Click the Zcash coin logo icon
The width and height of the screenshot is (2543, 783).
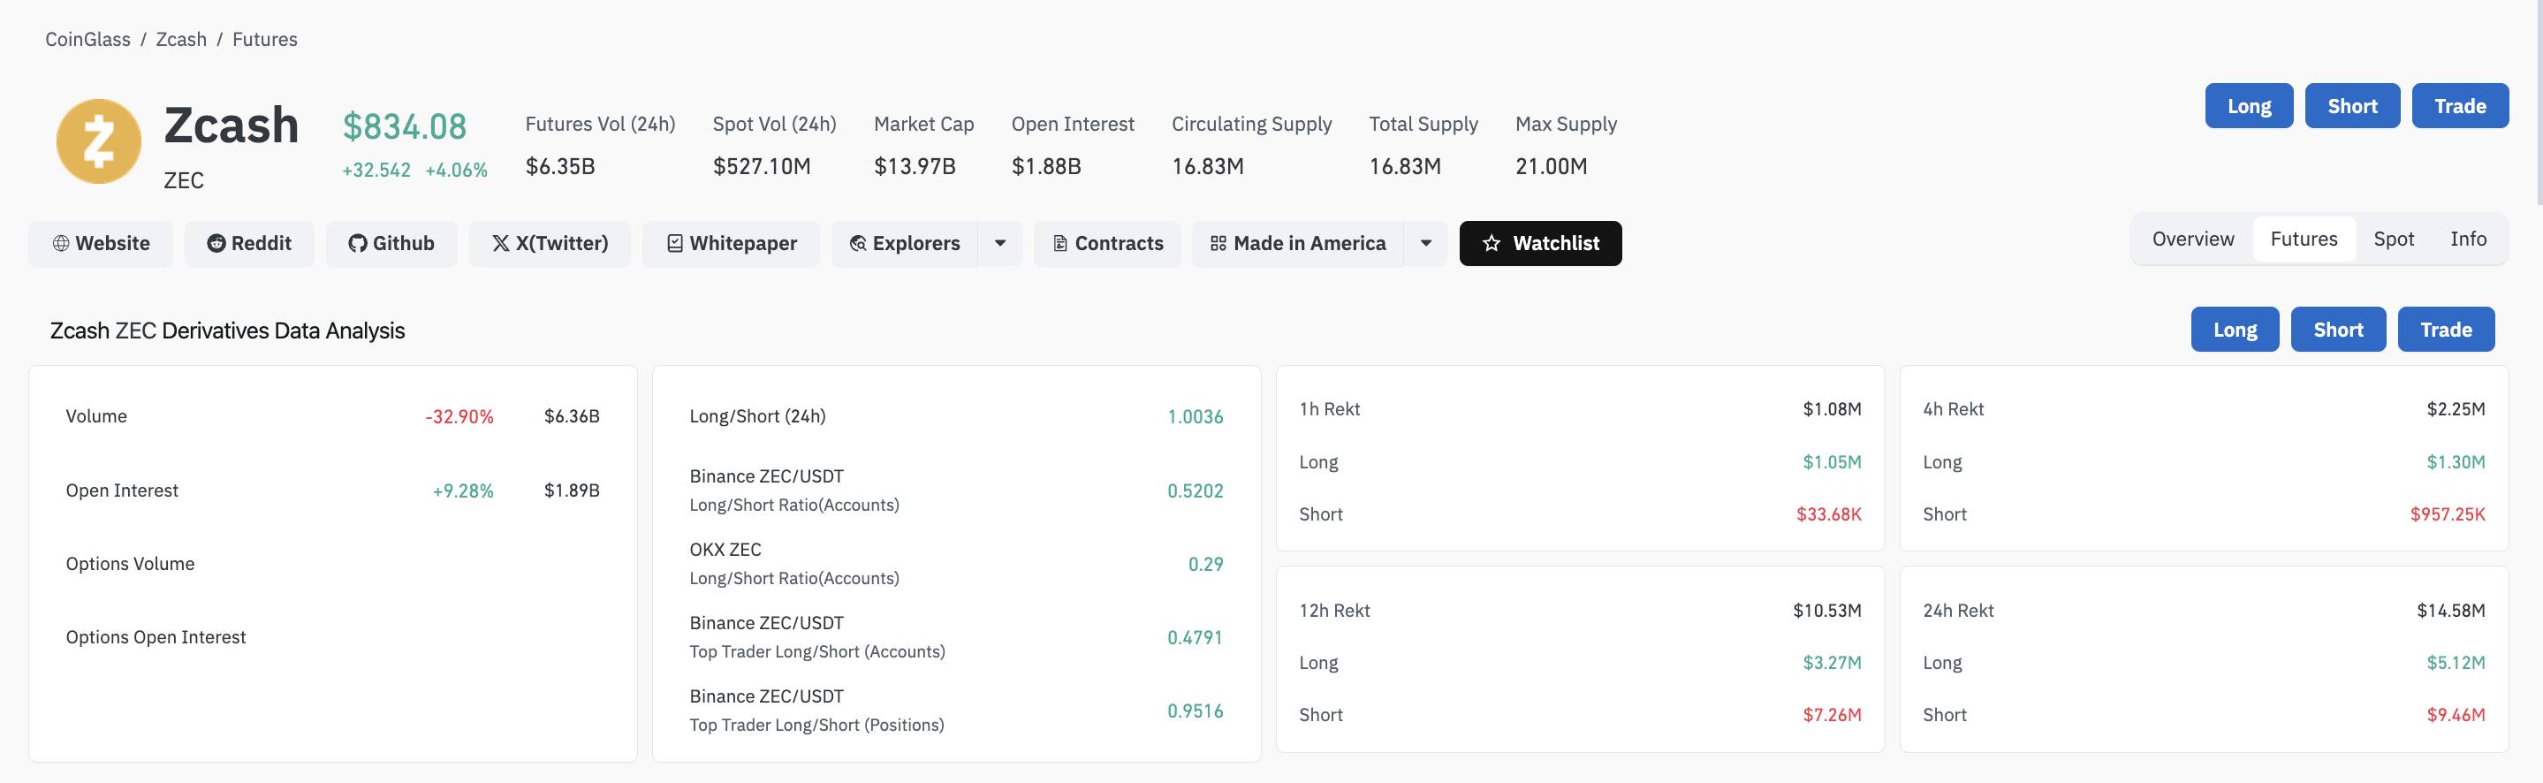click(99, 141)
